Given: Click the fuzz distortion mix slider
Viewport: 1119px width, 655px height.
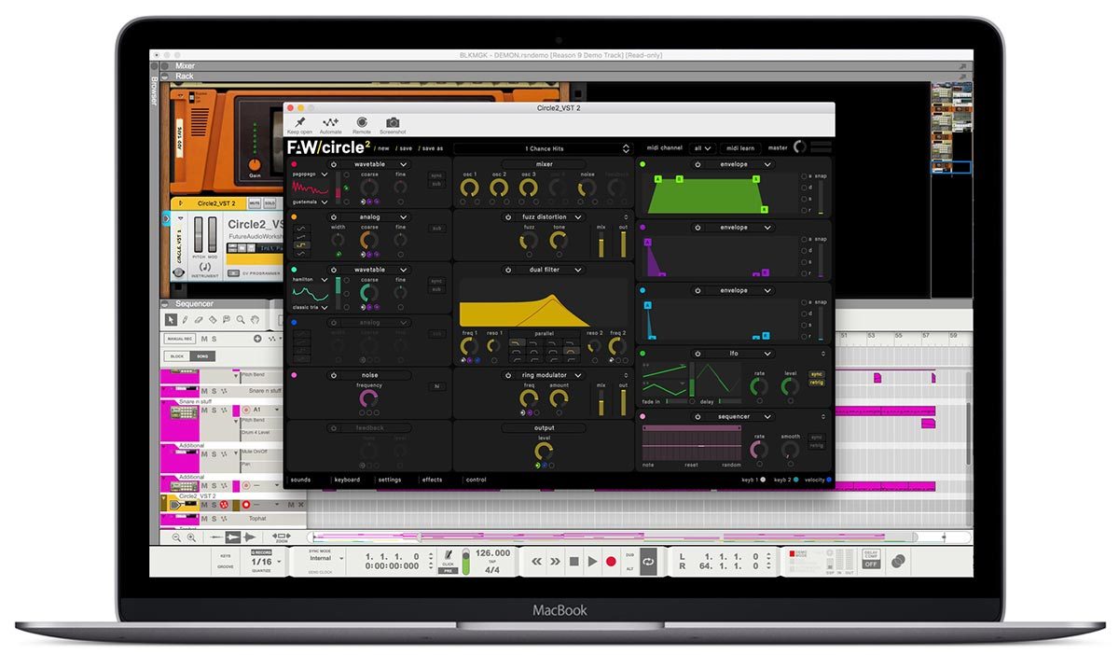Looking at the screenshot, I should 601,244.
